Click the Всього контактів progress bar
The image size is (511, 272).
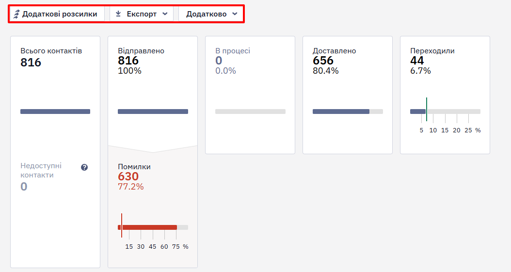pos(55,112)
